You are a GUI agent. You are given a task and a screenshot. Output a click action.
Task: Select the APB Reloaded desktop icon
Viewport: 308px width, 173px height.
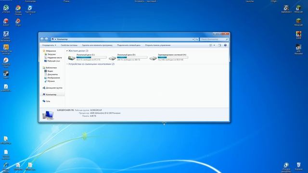tap(298, 49)
